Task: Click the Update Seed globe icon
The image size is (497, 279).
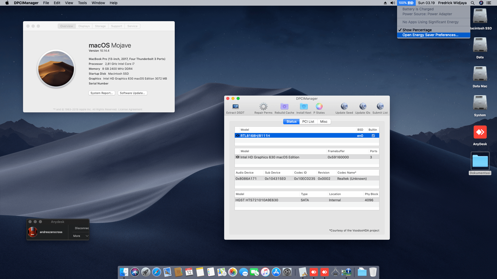Action: 344,106
